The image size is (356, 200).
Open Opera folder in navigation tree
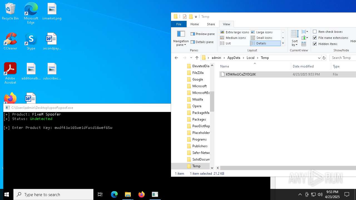click(197, 106)
